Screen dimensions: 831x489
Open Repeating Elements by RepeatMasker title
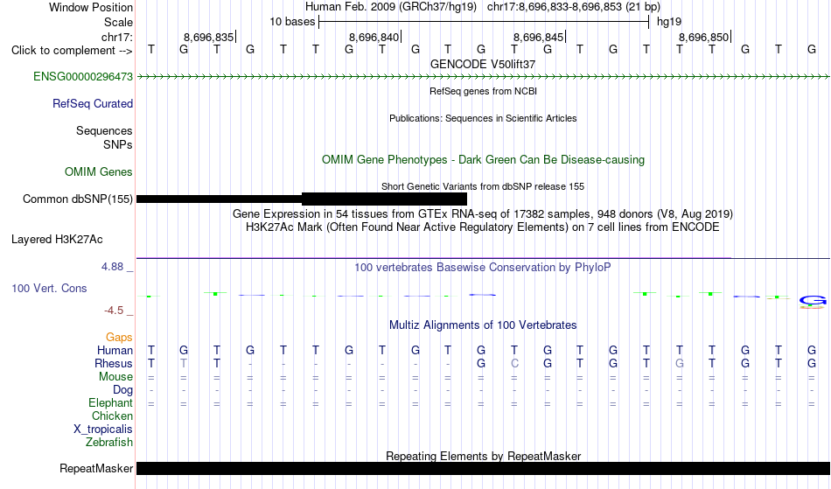(483, 456)
